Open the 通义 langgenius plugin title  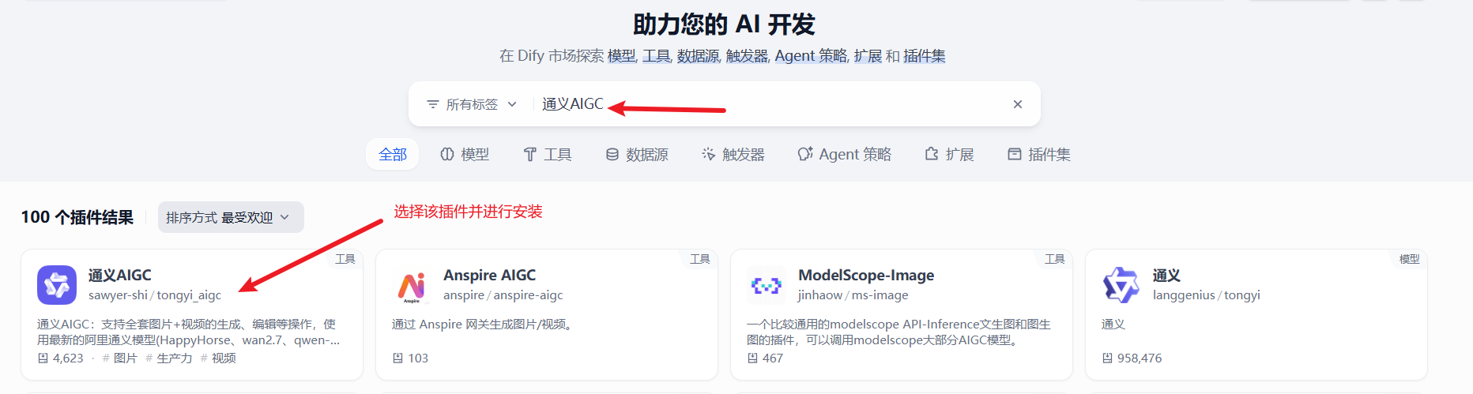(1166, 275)
